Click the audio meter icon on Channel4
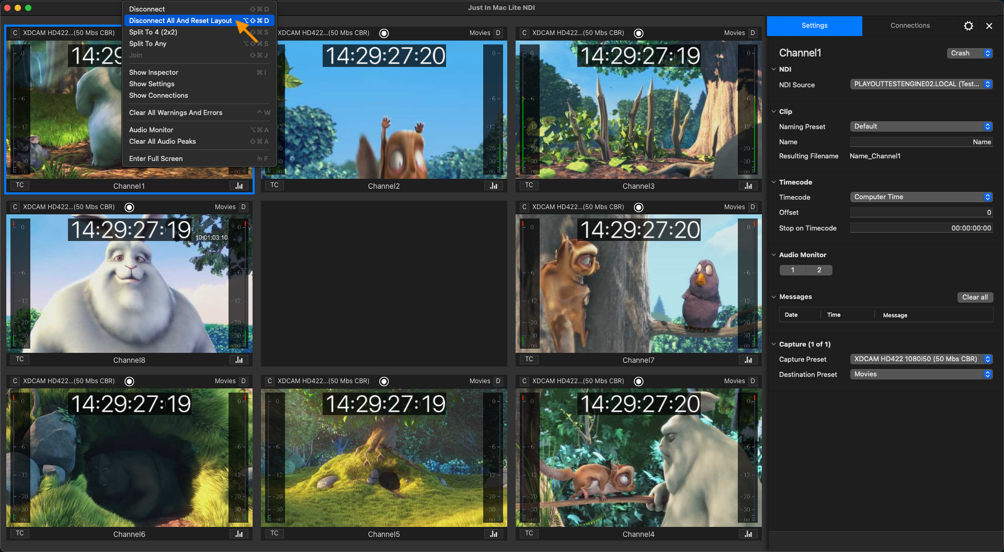This screenshot has height=552, width=1004. (x=748, y=534)
